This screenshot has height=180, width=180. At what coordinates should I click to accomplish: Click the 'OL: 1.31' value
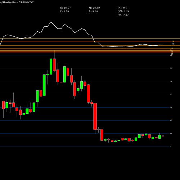coord(123,15)
